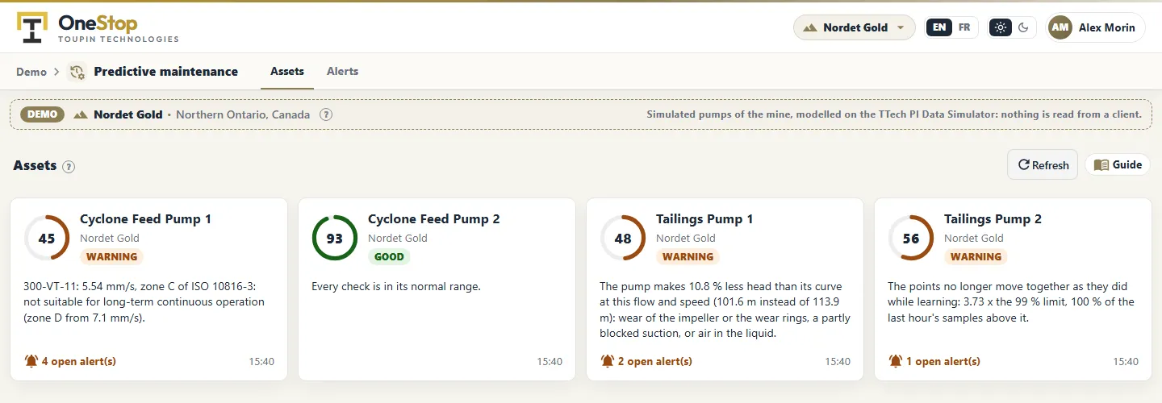
Task: Click WARNING badge on Tailings Pump 1
Action: (688, 257)
